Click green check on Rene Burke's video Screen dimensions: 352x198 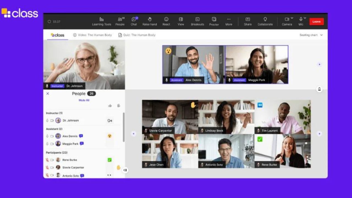pyautogui.click(x=260, y=139)
